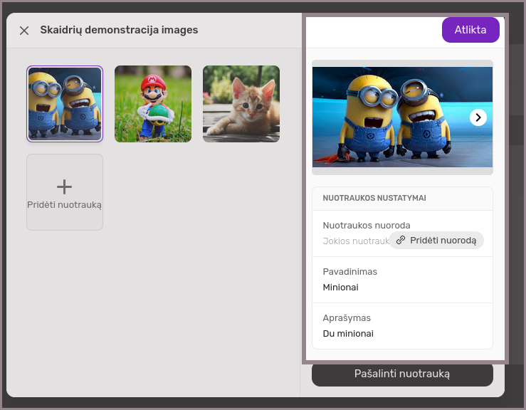Go to next image with arrow
Viewport: 526px width, 410px height.
click(478, 117)
